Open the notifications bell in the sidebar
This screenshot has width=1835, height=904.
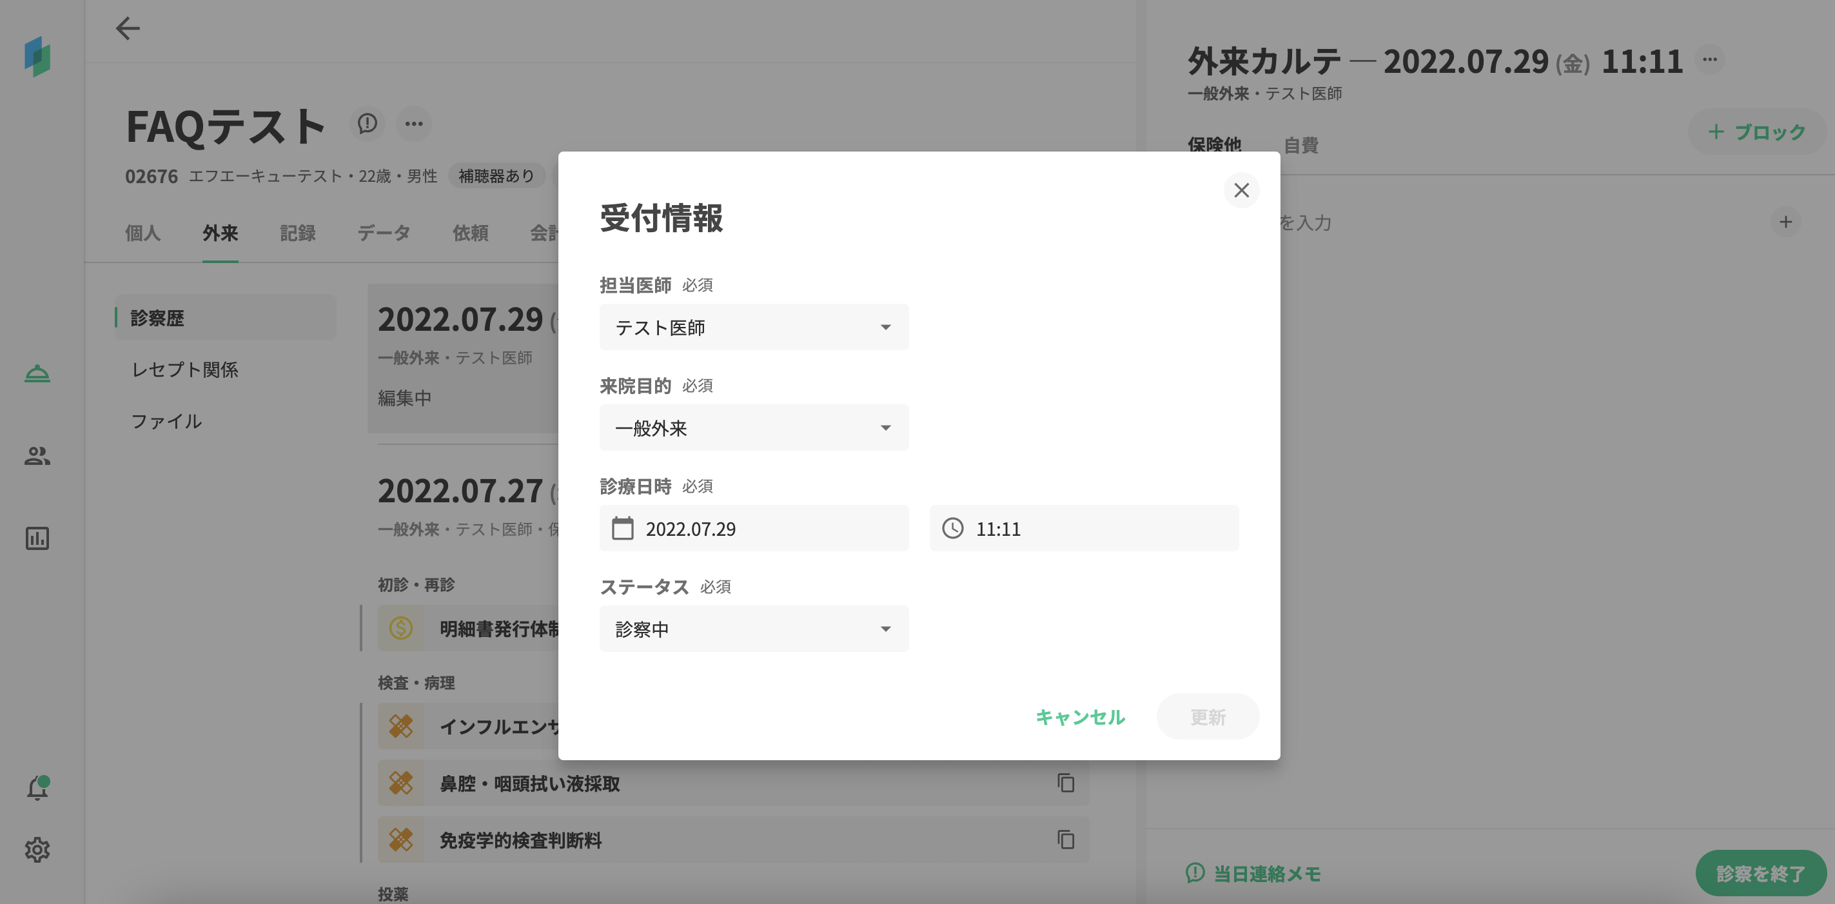click(37, 788)
